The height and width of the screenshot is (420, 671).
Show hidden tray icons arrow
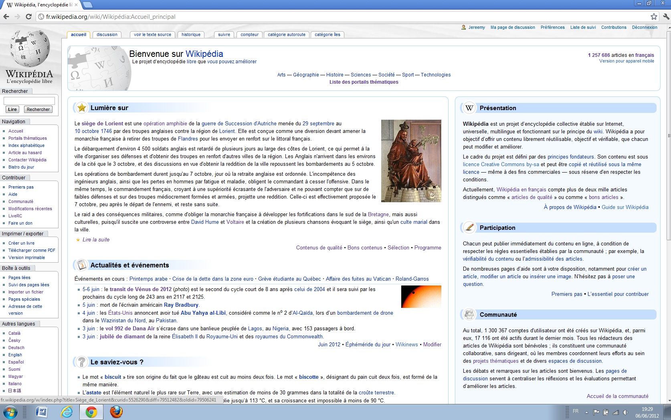point(586,412)
